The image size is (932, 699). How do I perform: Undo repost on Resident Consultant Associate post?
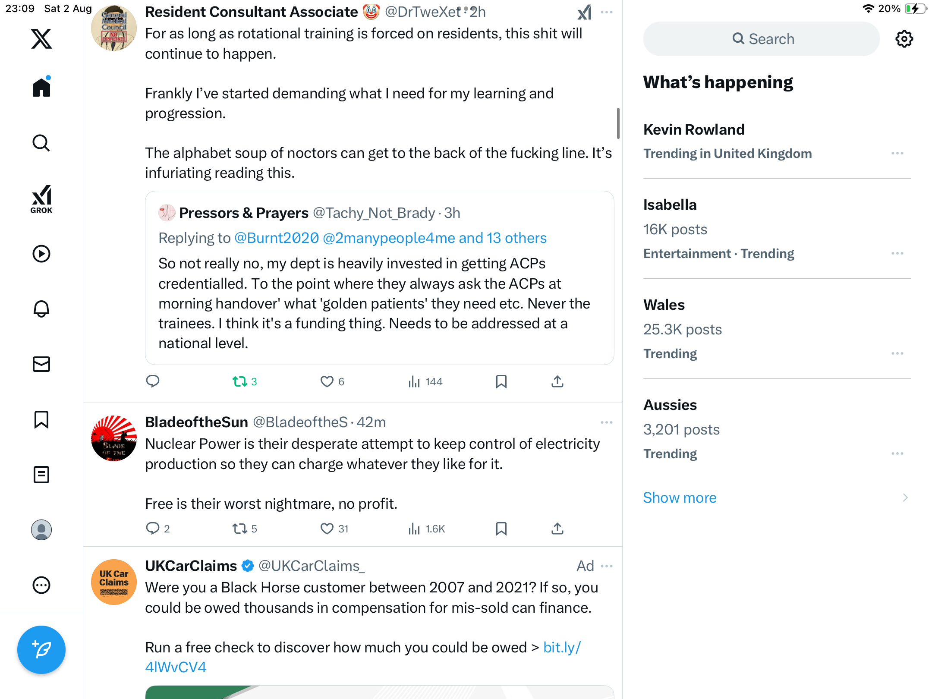tap(240, 381)
